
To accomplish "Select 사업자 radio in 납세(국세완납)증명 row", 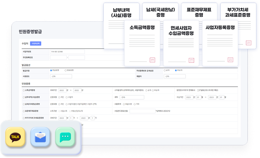I will tap(66, 104).
